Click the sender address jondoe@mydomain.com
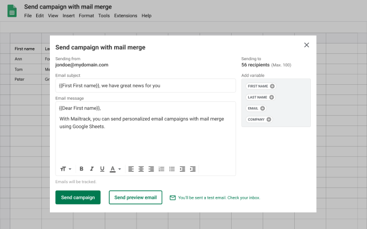 coord(81,65)
